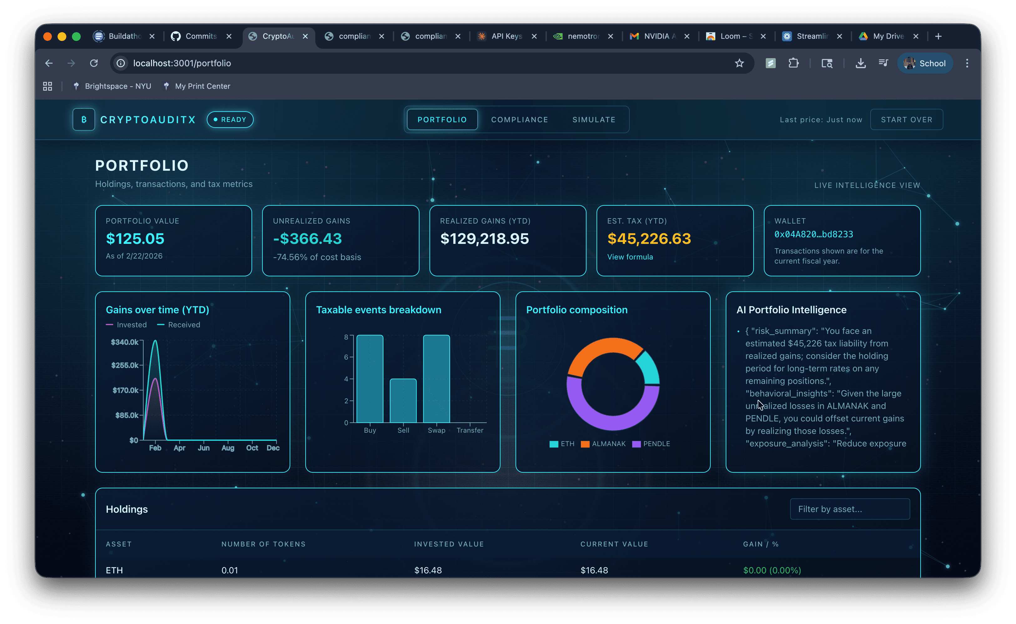1016x624 pixels.
Task: Click the CryptoAuditX bitcoin logo icon
Action: [84, 120]
